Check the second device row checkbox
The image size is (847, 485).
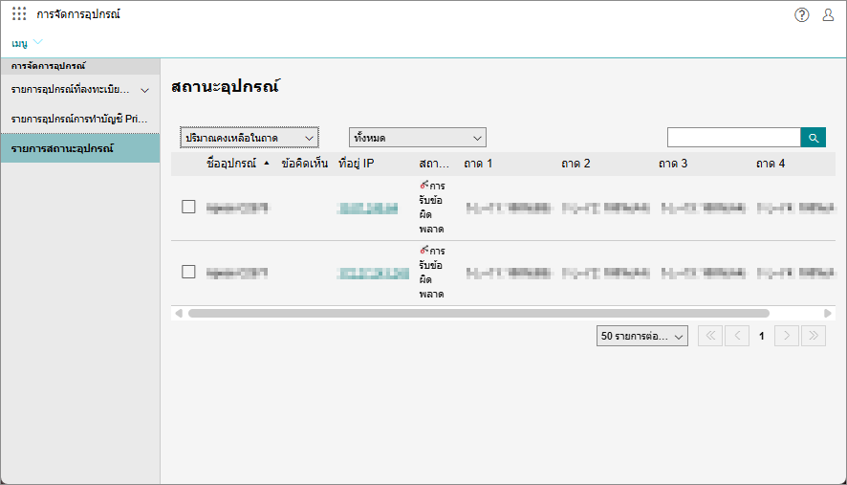(188, 272)
